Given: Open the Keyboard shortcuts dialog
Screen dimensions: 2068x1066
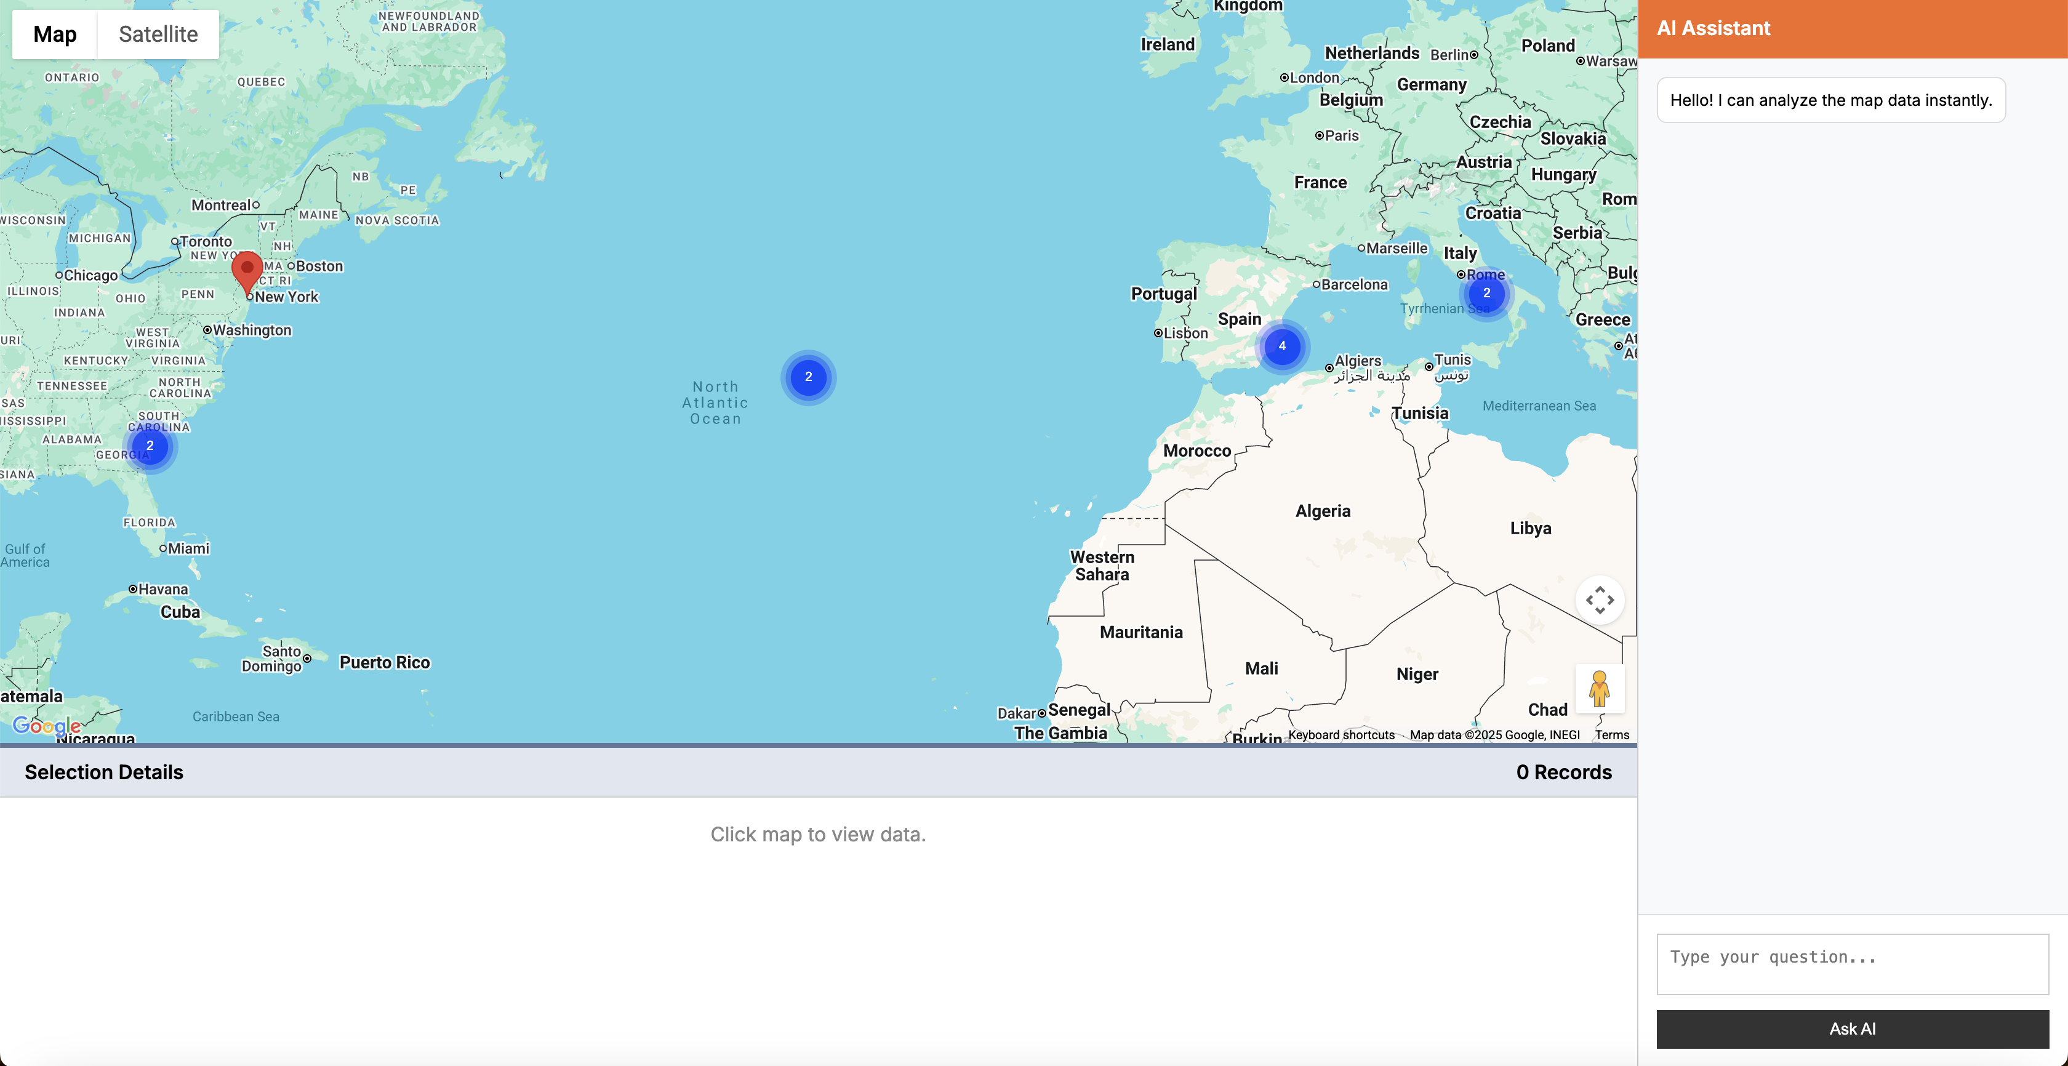Looking at the screenshot, I should 1342,734.
